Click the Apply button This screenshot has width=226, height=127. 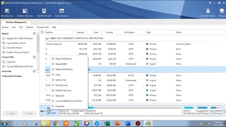tap(10, 113)
